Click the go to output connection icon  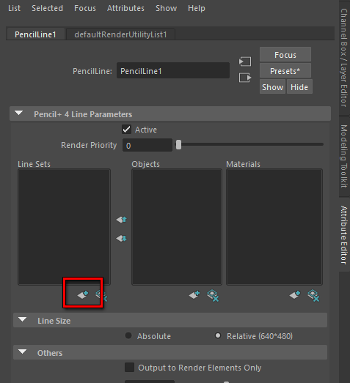(x=245, y=78)
